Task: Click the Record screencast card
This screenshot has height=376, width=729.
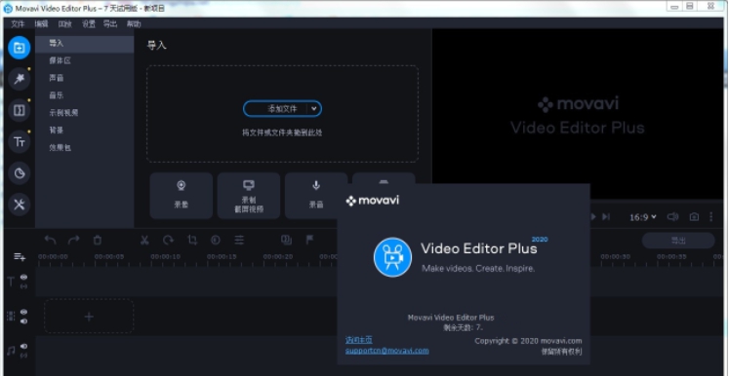Action: [249, 196]
